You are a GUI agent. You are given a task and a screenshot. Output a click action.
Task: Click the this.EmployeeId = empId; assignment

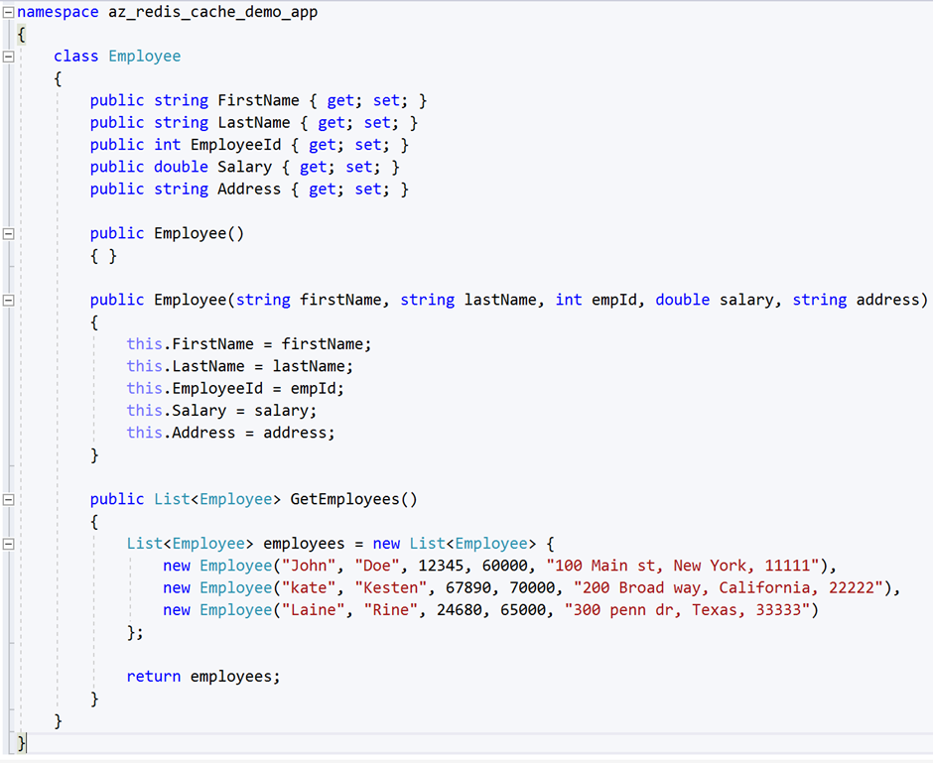(235, 389)
